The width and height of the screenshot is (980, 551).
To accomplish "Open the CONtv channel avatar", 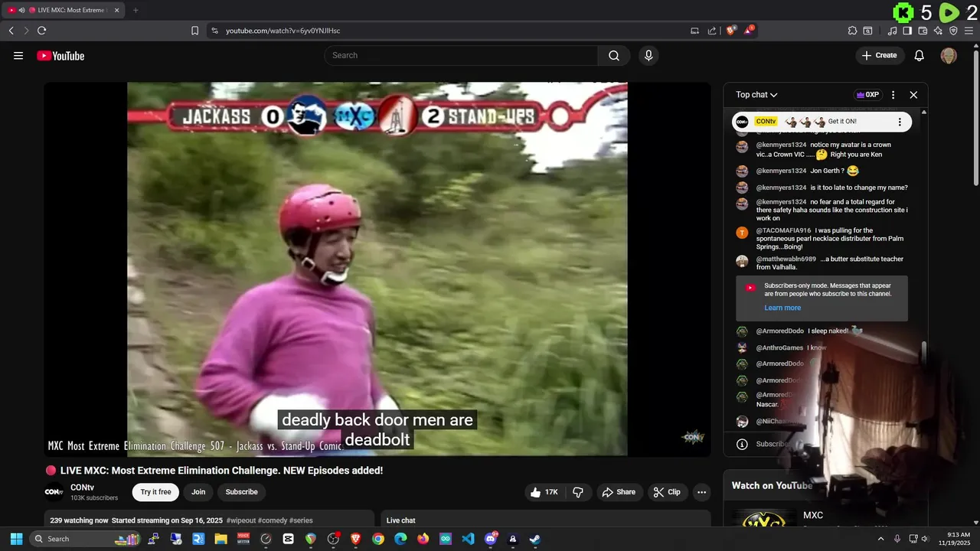I will [54, 492].
